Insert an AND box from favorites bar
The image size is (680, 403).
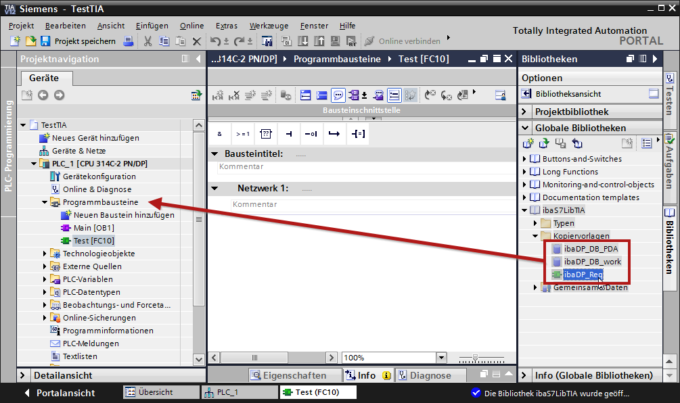219,134
